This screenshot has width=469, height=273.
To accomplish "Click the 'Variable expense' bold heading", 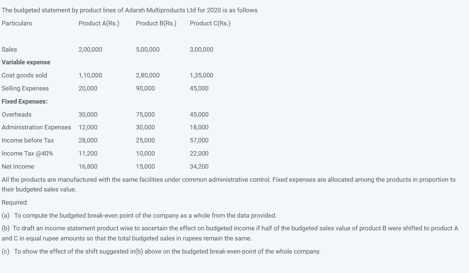I will [26, 62].
